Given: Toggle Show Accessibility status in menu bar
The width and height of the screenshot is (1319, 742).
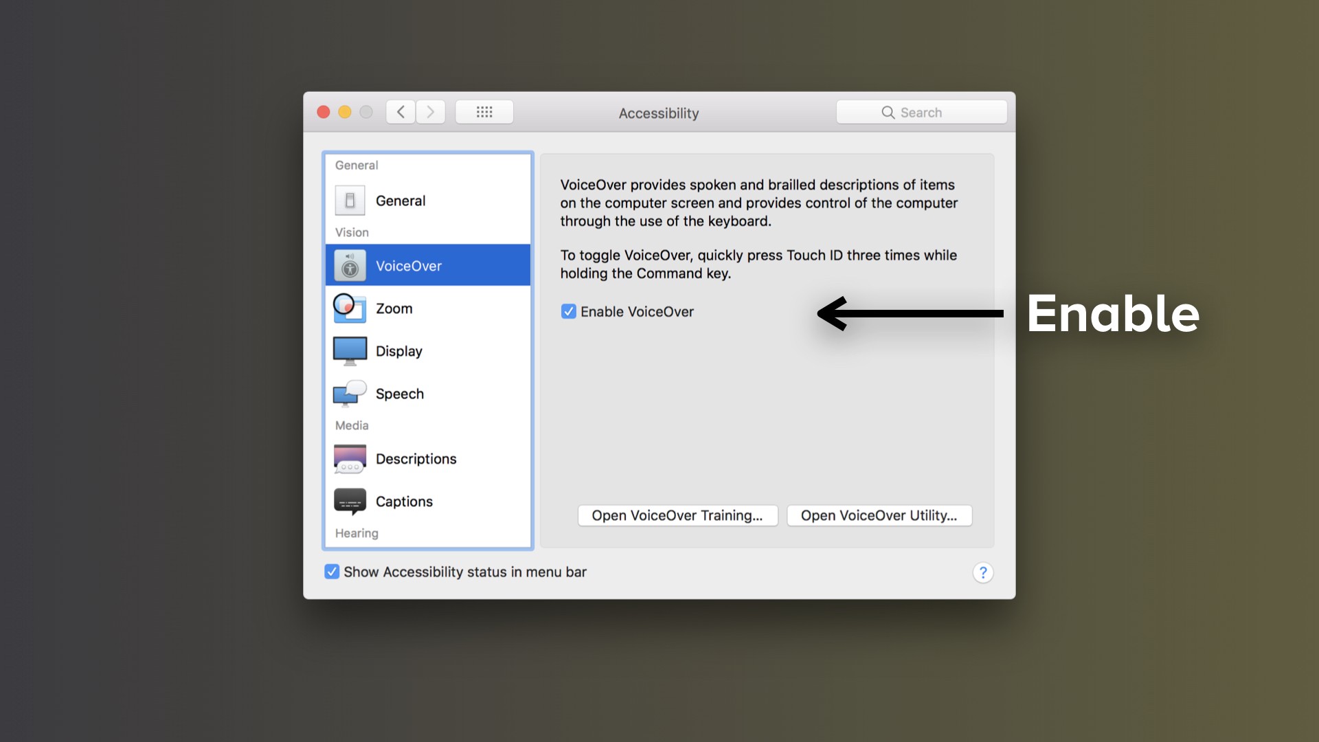Looking at the screenshot, I should click(x=332, y=572).
